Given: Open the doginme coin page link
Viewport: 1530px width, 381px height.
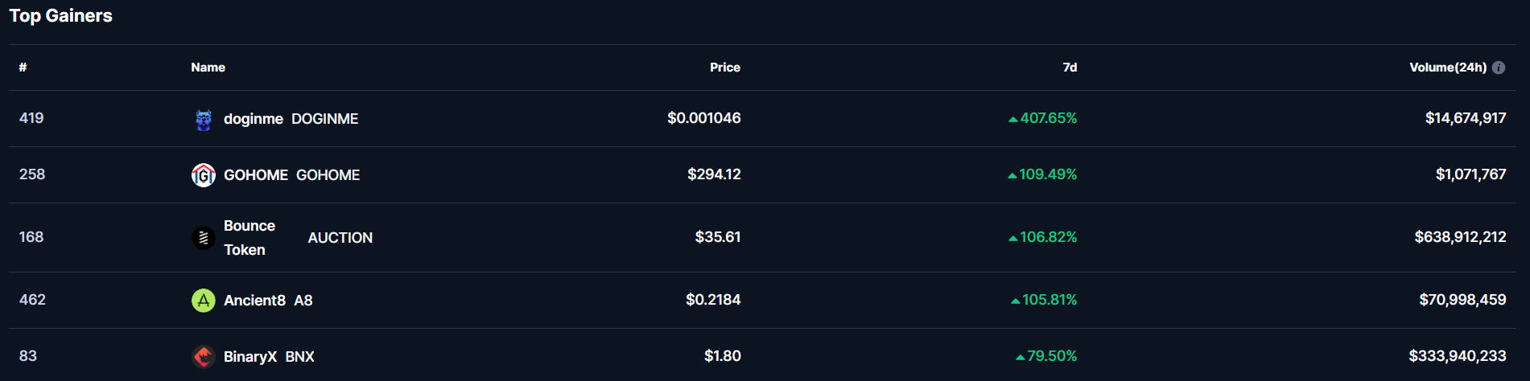Looking at the screenshot, I should [253, 119].
